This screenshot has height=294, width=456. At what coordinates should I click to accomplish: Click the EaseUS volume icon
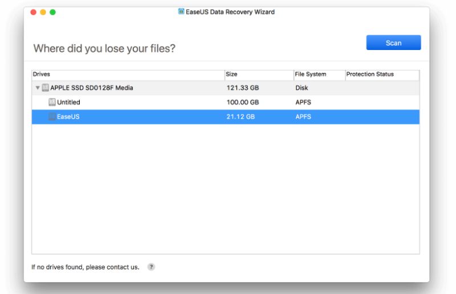52,117
